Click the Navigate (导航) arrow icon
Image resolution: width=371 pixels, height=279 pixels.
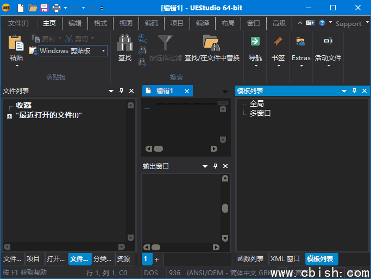255,42
